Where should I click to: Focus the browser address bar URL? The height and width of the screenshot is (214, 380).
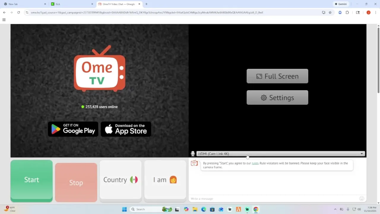tap(147, 12)
